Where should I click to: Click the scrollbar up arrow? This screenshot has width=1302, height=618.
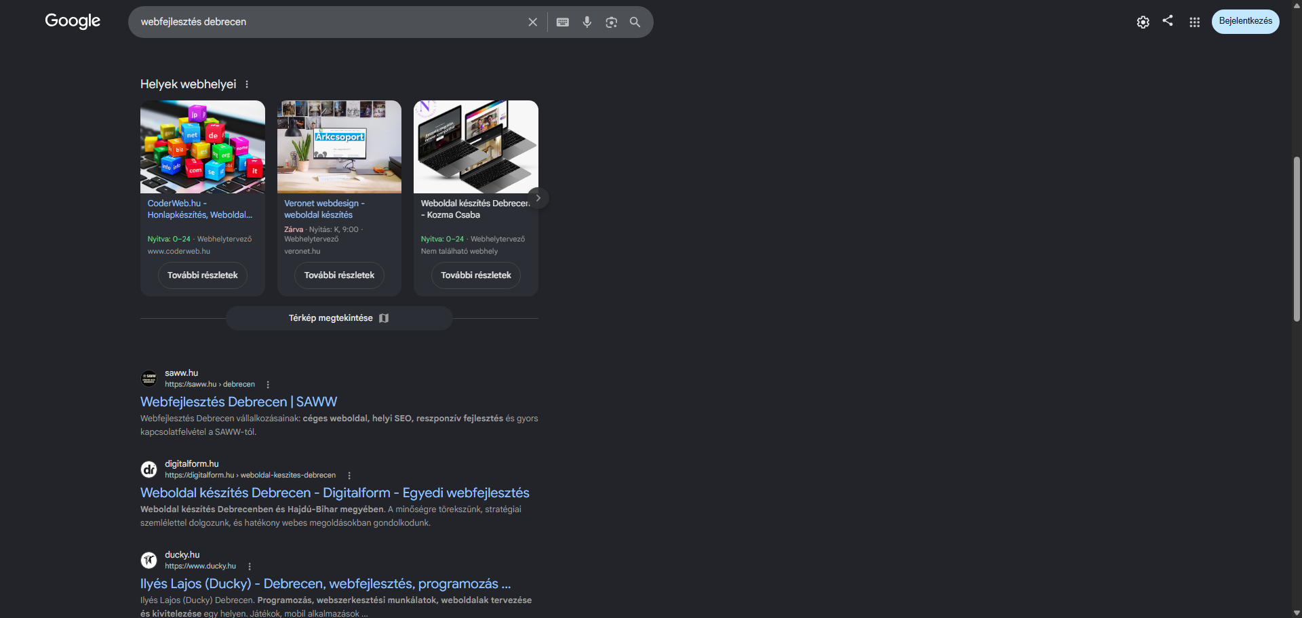[x=1297, y=5]
